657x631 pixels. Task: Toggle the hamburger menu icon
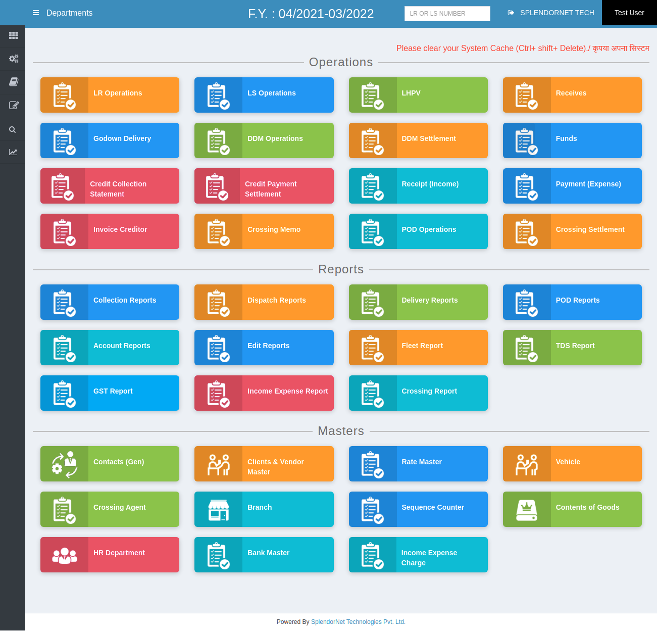[36, 13]
